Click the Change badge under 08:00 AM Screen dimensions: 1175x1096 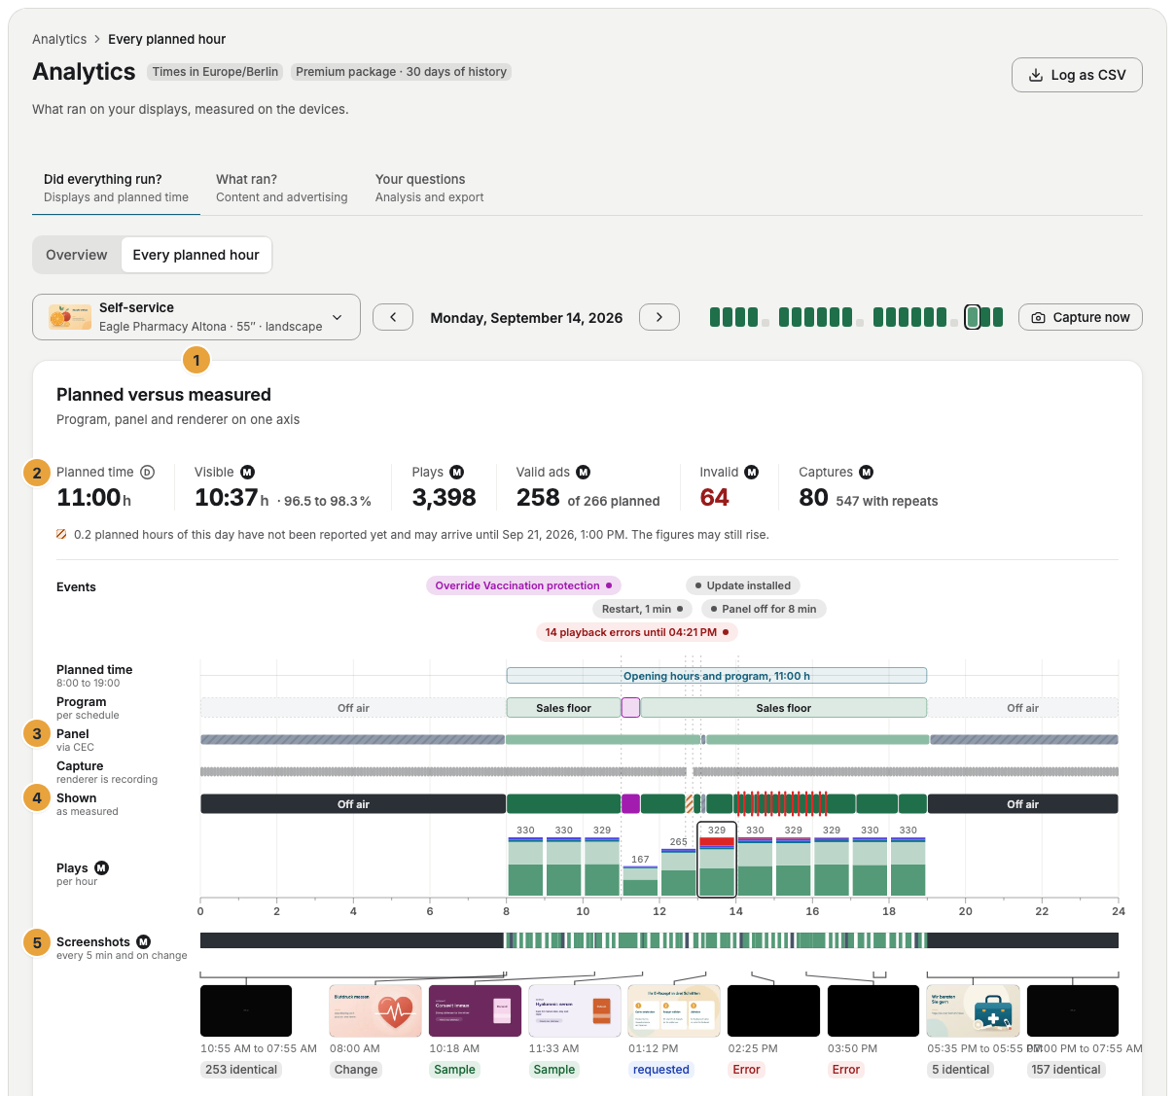356,1070
